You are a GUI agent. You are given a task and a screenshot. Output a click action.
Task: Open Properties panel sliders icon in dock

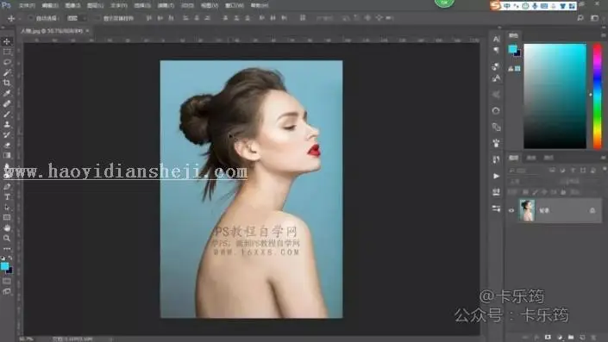[497, 208]
